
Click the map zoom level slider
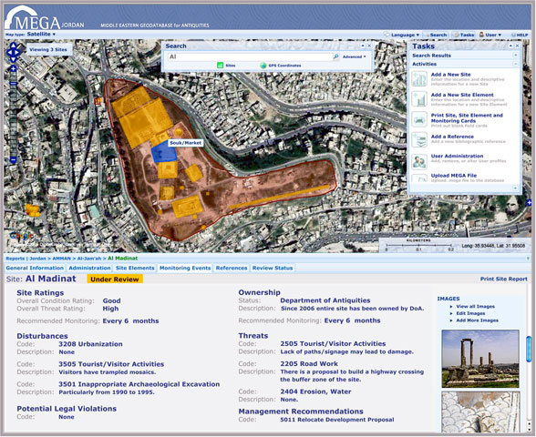[x=14, y=115]
